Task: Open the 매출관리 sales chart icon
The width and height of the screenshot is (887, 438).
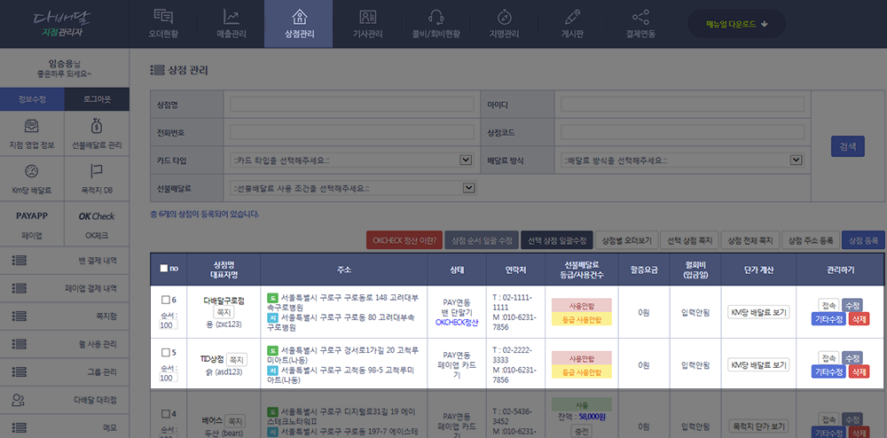Action: tap(232, 16)
